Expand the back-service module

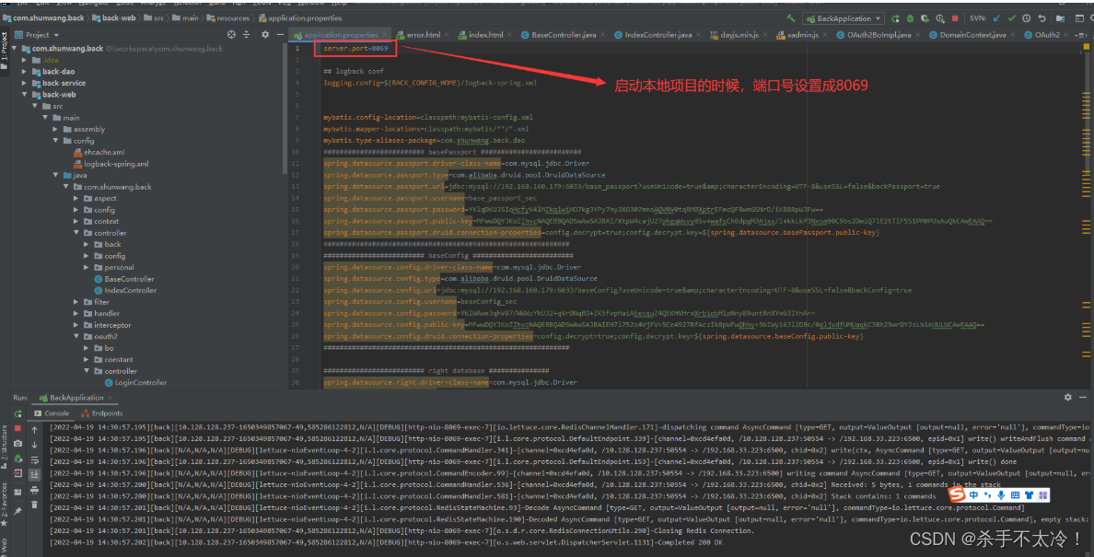(25, 83)
